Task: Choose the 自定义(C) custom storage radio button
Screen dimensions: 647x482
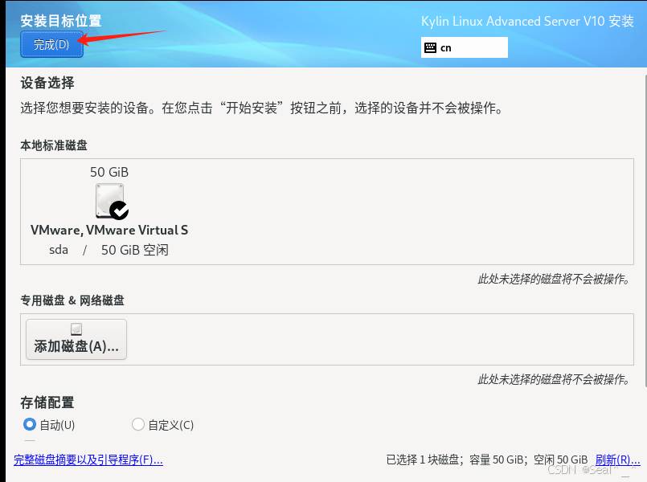Action: pyautogui.click(x=138, y=425)
